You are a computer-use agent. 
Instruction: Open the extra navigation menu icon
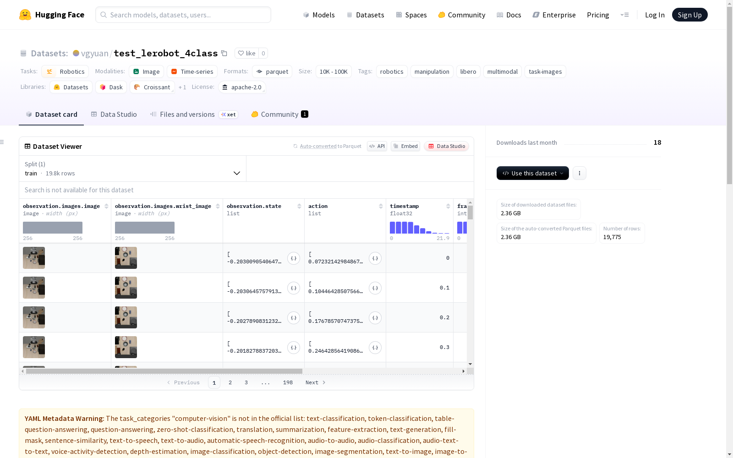click(624, 15)
